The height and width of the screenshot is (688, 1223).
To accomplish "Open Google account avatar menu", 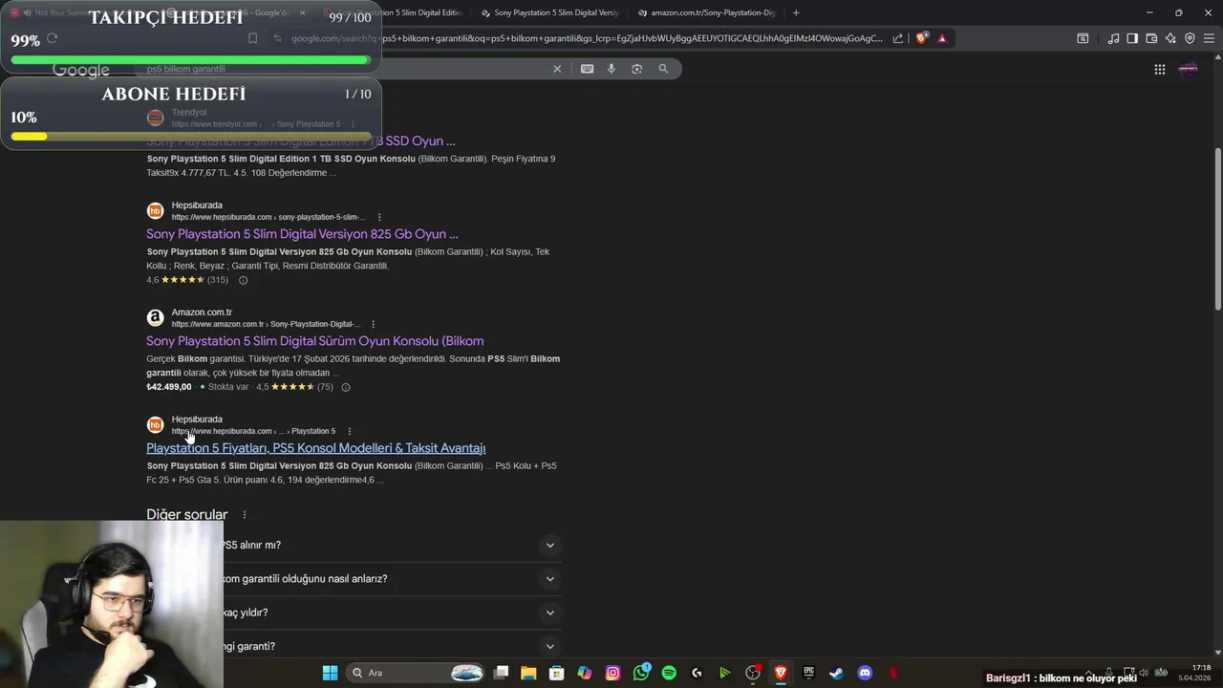I will point(1189,69).
